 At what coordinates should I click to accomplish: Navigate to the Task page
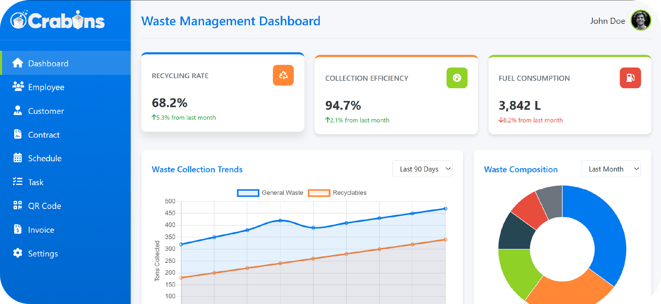[36, 182]
